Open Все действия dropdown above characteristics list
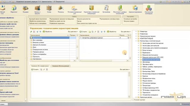Screen dimensions: 190x106 click(x=126, y=32)
